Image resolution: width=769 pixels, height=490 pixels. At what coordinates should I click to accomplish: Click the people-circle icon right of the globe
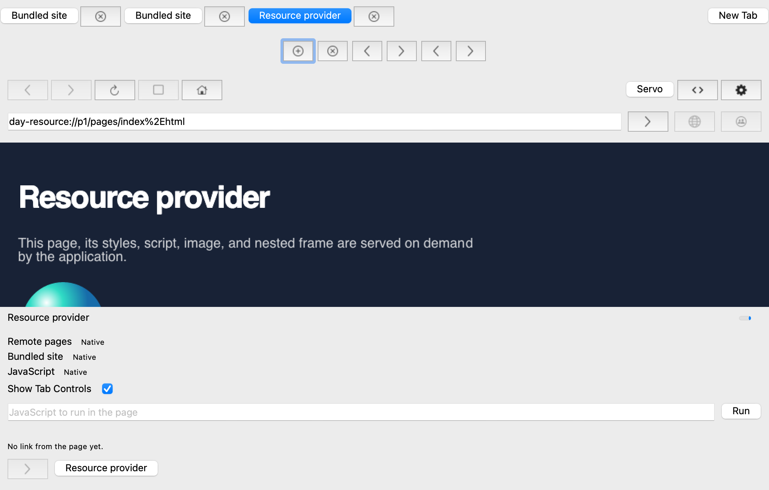(741, 122)
